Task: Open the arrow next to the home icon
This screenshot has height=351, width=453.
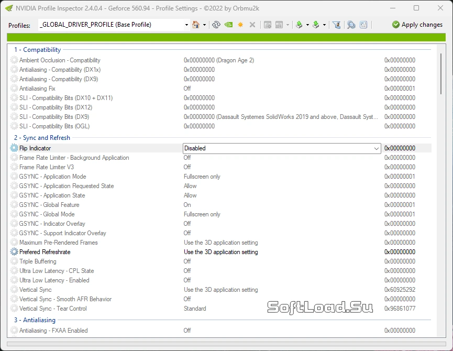Action: coord(204,25)
